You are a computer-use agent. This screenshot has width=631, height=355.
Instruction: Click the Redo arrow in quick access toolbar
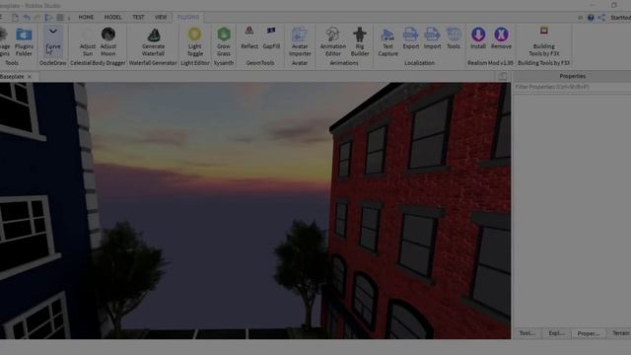(x=37, y=18)
